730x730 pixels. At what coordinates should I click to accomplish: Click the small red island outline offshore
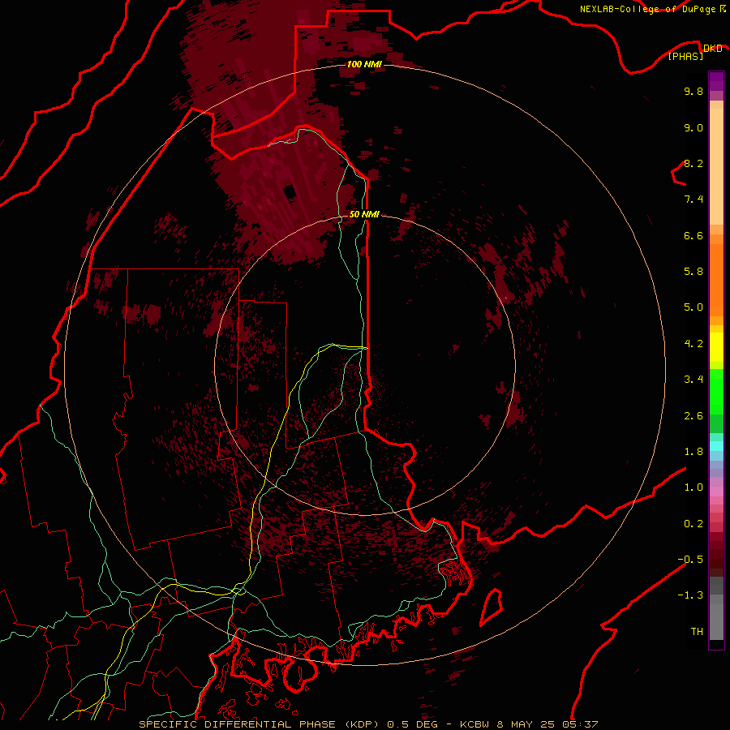point(492,607)
